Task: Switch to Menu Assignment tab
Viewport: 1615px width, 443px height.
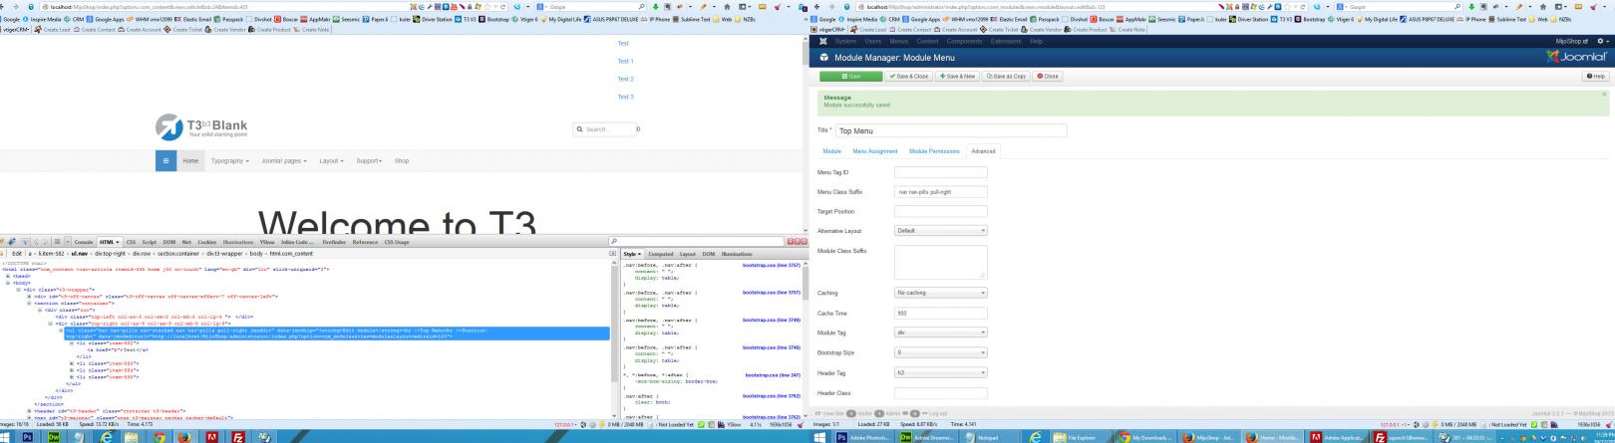Action: [875, 151]
